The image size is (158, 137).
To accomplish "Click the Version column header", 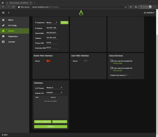I will tap(53, 97).
